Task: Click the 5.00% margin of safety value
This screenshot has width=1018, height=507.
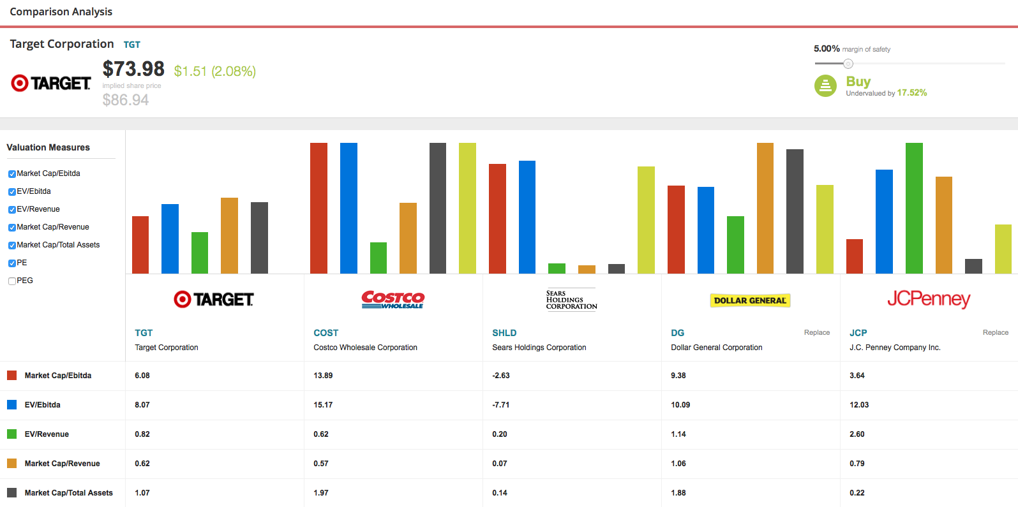Action: [827, 48]
